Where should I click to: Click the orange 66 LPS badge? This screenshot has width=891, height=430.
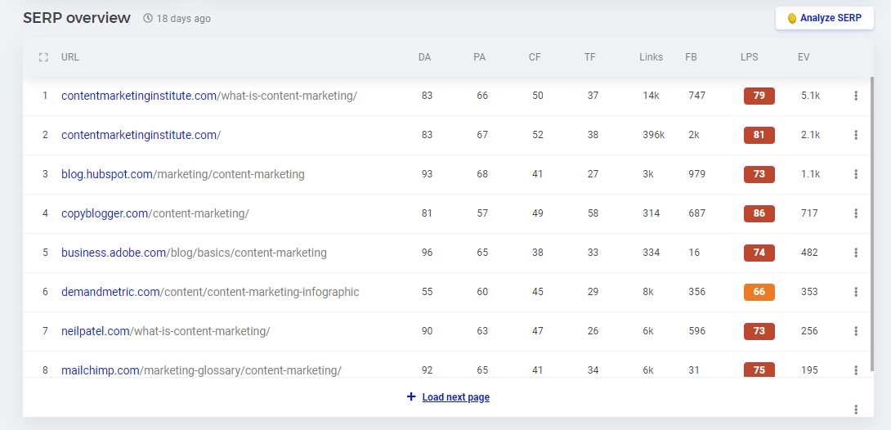[x=759, y=292]
